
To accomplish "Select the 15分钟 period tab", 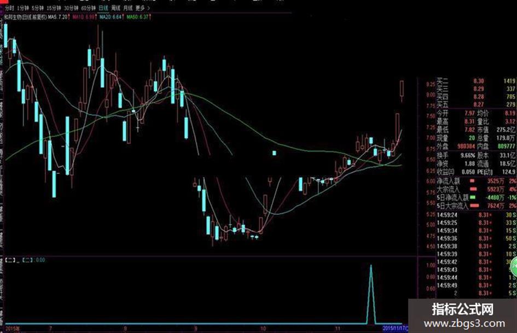I will 54,8.
